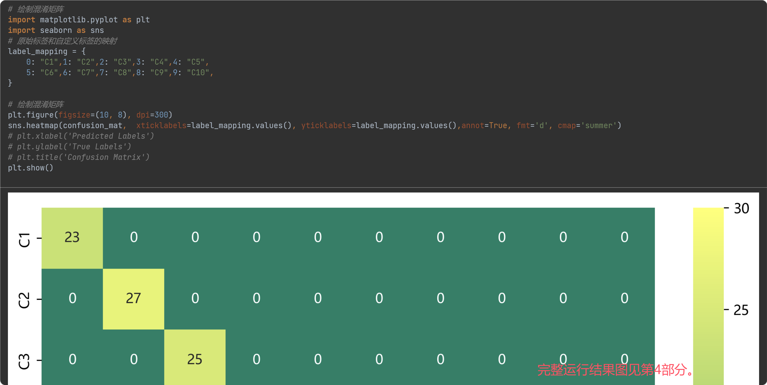This screenshot has width=767, height=385.
Task: Click 'import seaborn as sns' line
Action: 56,30
